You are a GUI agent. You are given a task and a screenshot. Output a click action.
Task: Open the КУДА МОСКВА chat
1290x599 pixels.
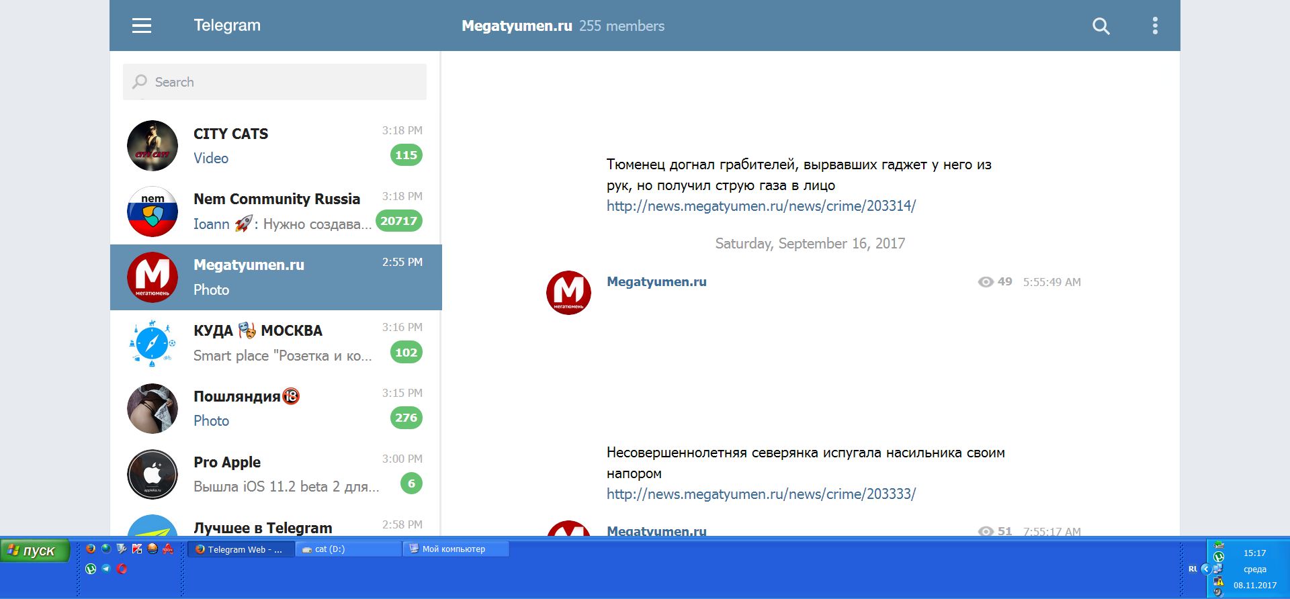[275, 343]
